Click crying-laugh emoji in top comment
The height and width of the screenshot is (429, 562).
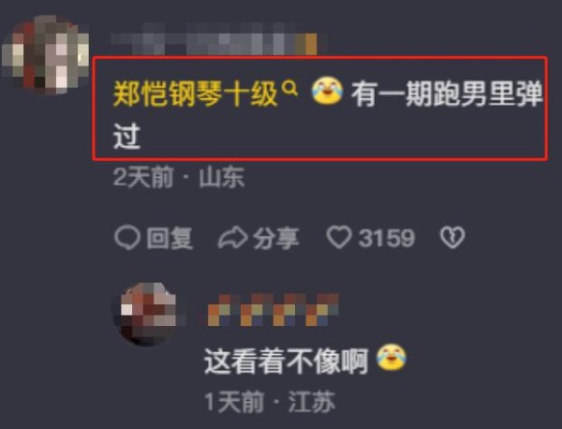click(x=327, y=90)
